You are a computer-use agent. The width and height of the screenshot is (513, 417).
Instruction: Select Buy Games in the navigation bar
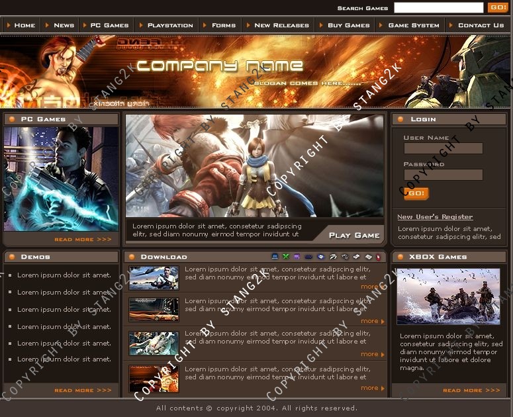click(x=348, y=25)
